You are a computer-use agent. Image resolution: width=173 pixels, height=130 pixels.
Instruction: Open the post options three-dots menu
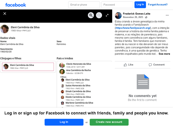pyautogui.click(x=167, y=15)
